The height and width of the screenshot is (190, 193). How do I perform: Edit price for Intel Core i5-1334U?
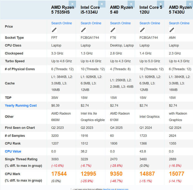coord(84,30)
